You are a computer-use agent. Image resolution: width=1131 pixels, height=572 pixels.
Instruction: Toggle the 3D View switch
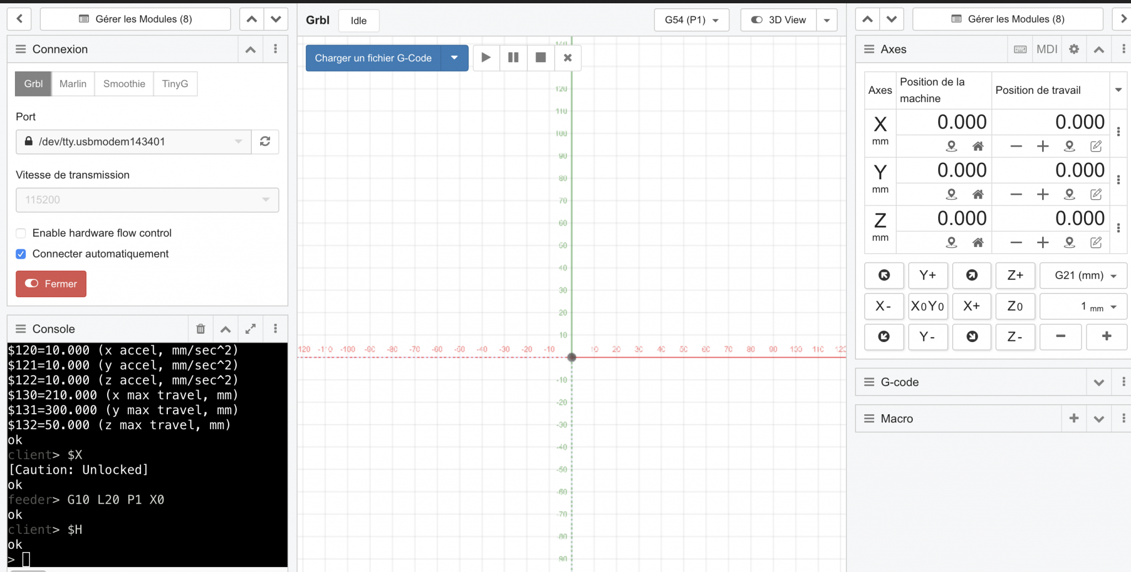pyautogui.click(x=779, y=20)
